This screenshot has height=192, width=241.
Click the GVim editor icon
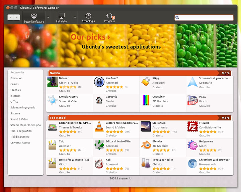coord(99,145)
